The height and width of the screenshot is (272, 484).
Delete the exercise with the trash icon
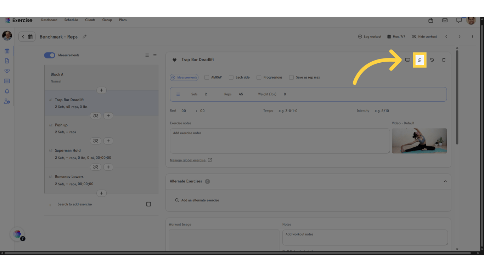click(444, 60)
